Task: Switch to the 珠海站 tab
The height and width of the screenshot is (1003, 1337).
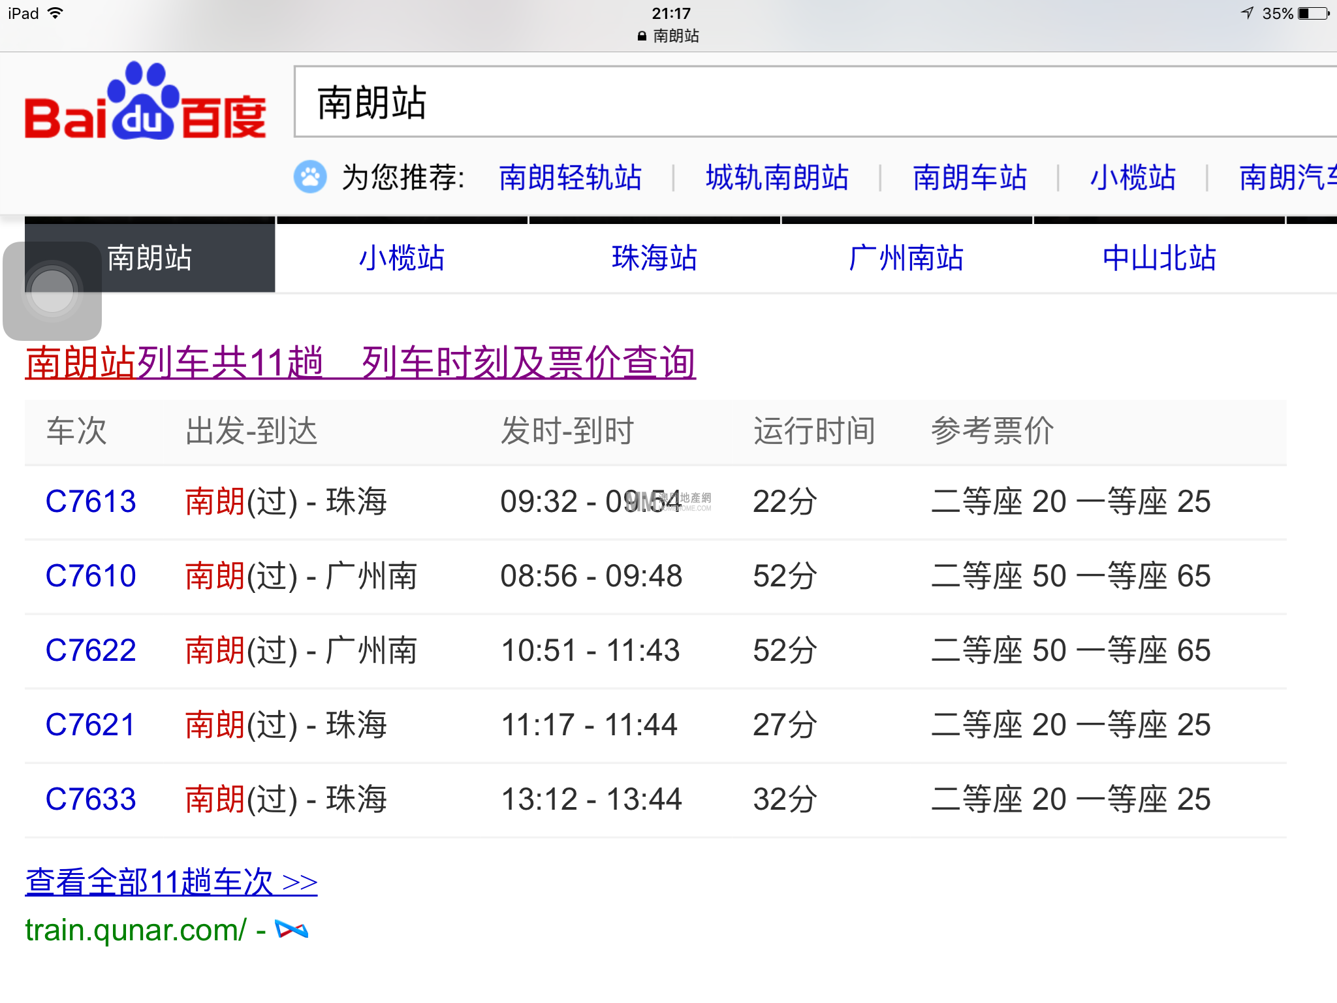Action: point(654,258)
